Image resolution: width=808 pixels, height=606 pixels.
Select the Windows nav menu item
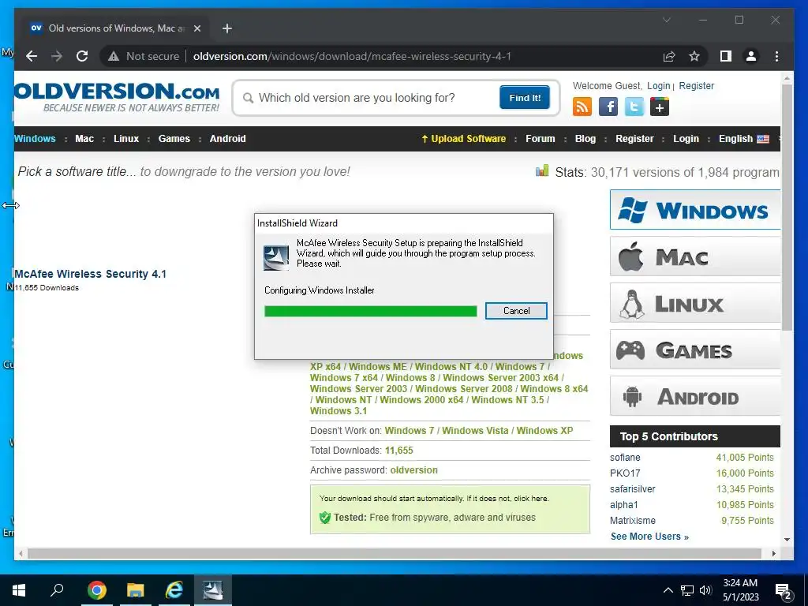click(35, 139)
